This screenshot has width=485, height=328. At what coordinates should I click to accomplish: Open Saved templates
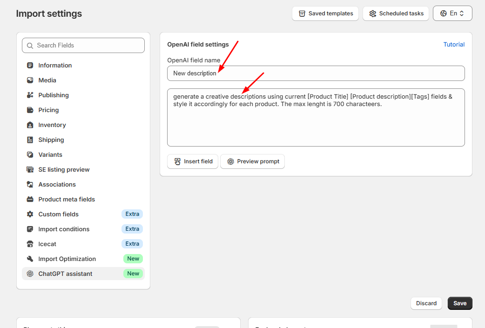pyautogui.click(x=325, y=13)
